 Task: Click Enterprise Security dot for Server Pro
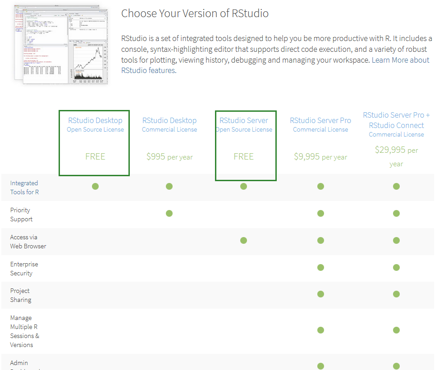320,267
